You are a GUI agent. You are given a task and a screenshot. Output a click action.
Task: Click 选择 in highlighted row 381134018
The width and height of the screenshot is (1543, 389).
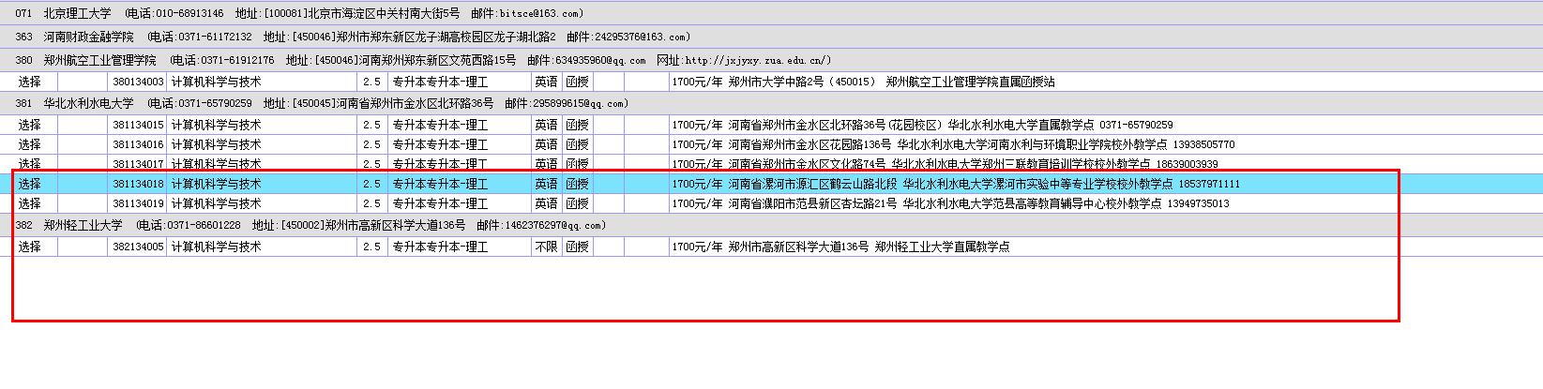click(x=30, y=184)
